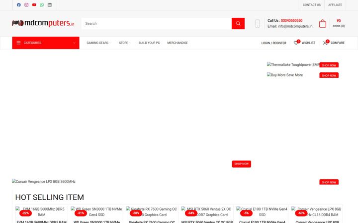Image resolution: width=358 pixels, height=223 pixels.
Task: Open the Gigabyte RX 7600 Gaming OC product image
Action: tap(152, 212)
